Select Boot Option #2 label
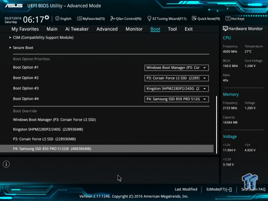 26,78
